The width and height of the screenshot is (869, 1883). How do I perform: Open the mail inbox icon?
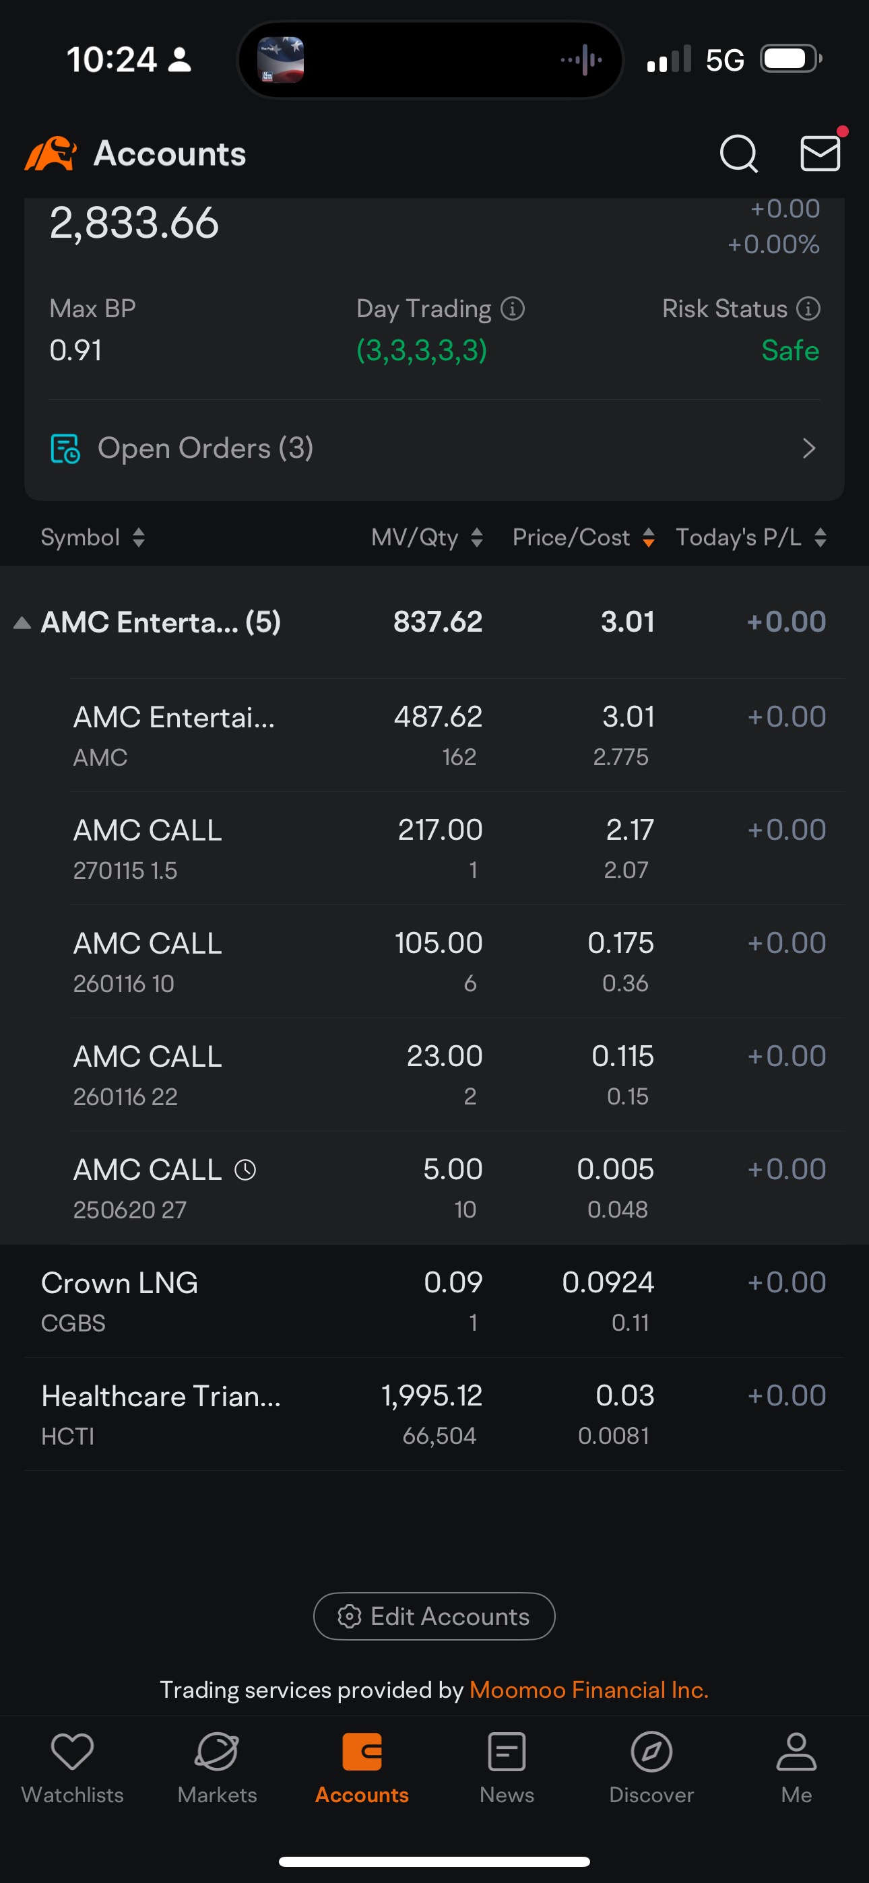point(819,154)
